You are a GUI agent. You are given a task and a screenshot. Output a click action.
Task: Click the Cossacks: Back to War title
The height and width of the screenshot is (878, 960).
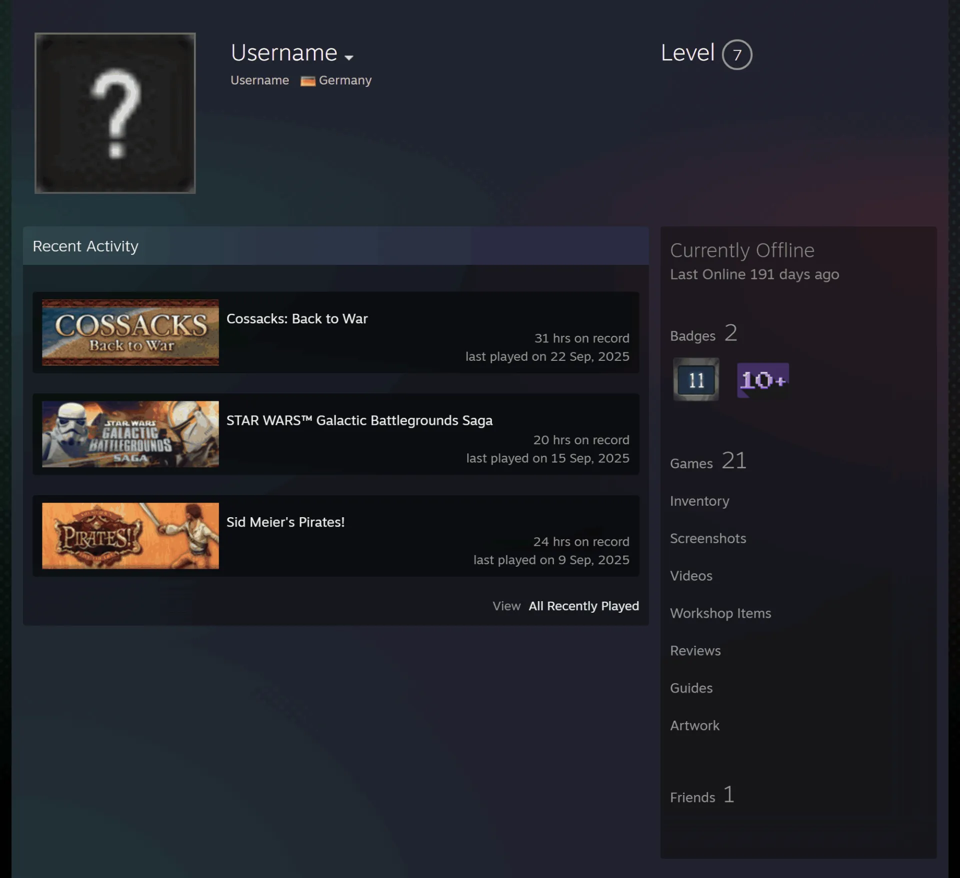[x=297, y=319]
